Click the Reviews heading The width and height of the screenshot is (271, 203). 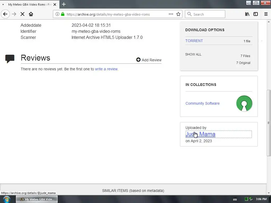(35, 58)
